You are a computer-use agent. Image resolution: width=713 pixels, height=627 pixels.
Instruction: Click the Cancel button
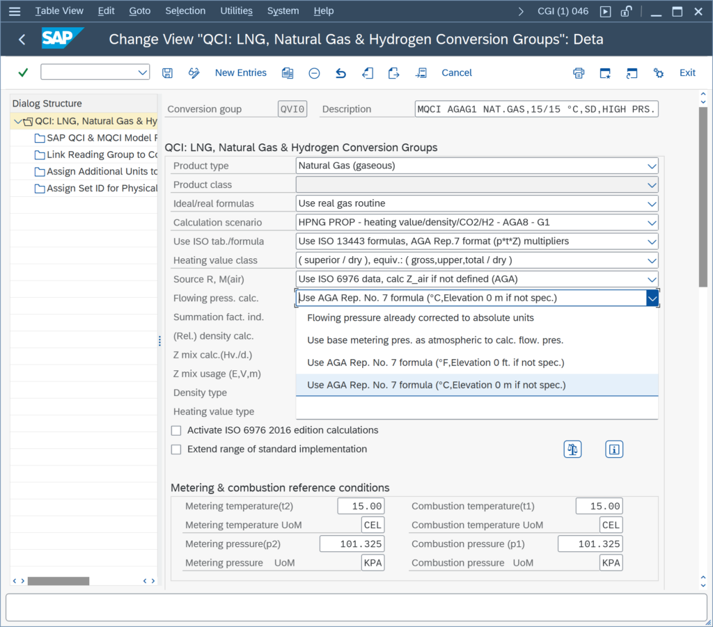click(457, 72)
